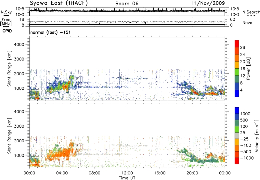Click the "60" tick on Nave axis
This screenshot has height=180, width=260.
click(x=232, y=19)
